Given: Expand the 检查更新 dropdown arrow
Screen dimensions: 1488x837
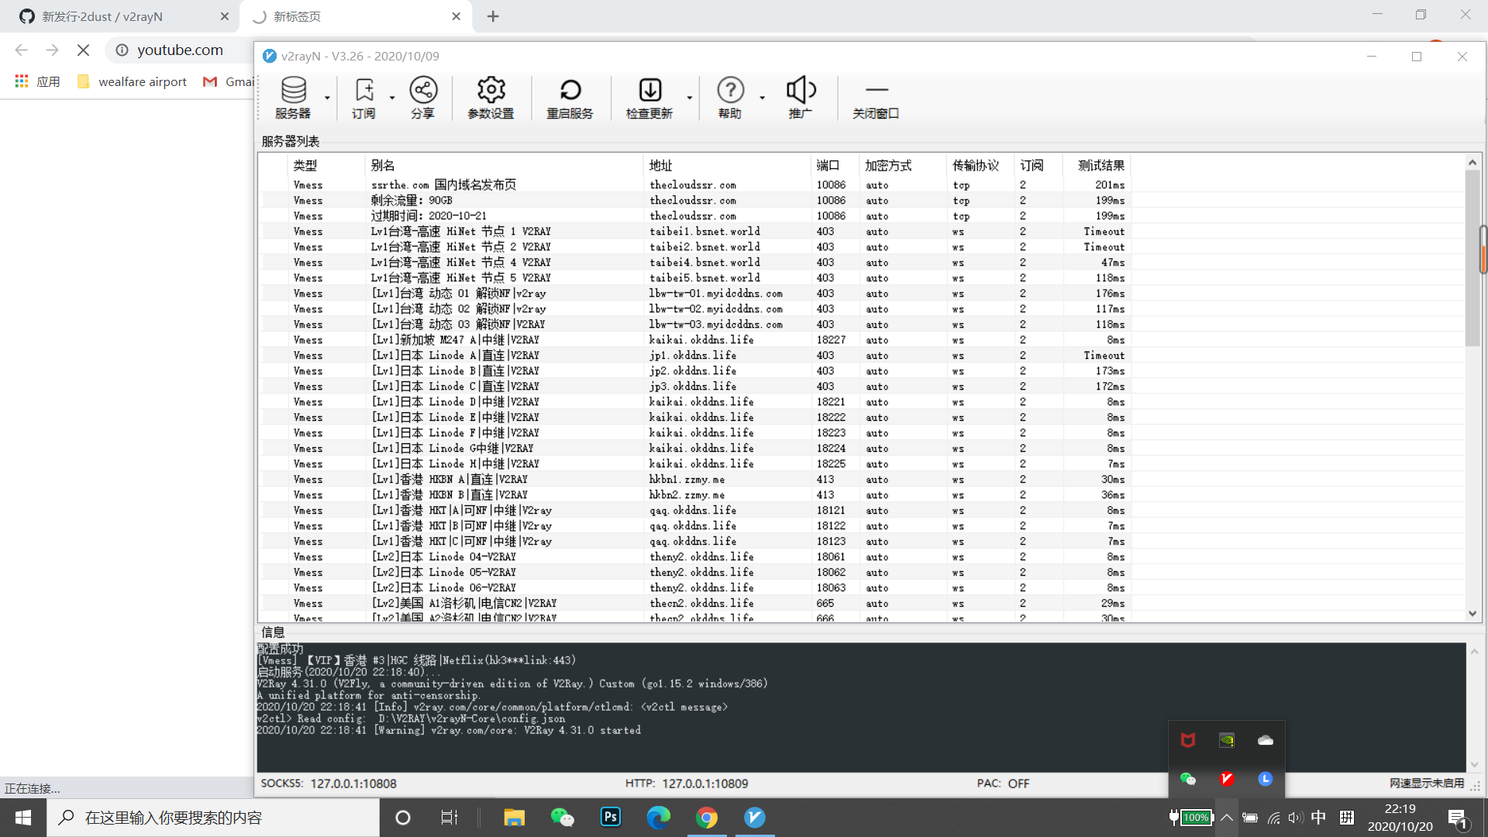Looking at the screenshot, I should (689, 98).
